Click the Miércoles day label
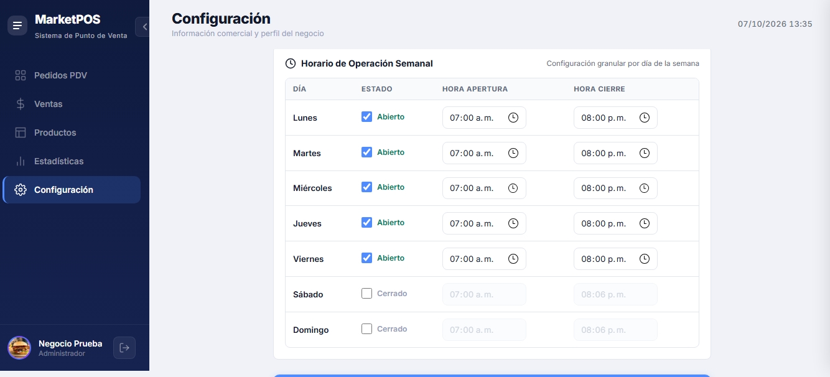Image resolution: width=830 pixels, height=377 pixels. [x=312, y=188]
